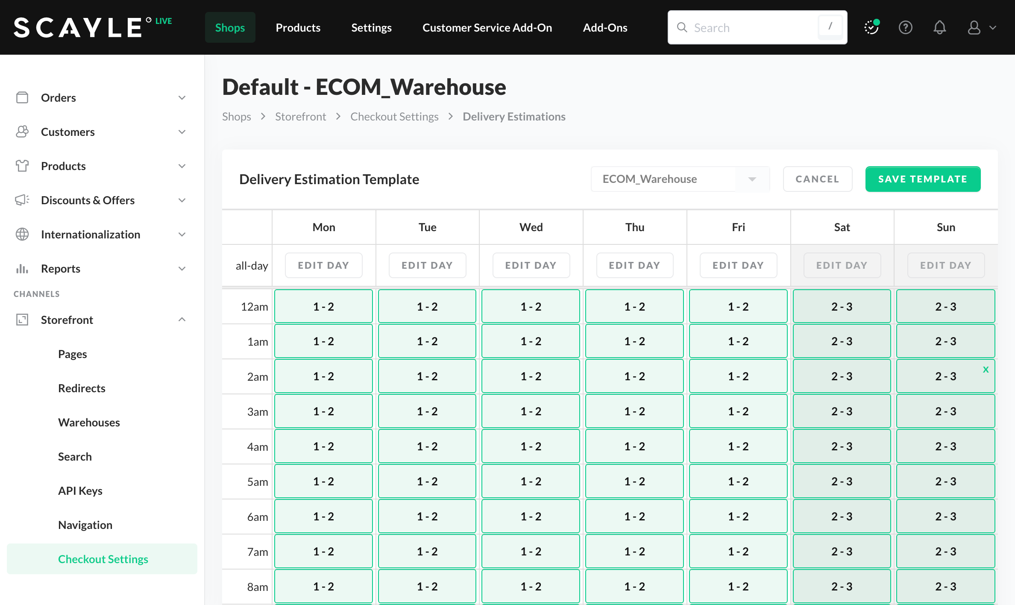Image resolution: width=1015 pixels, height=605 pixels.
Task: Click the Internationalization globe icon
Action: 22,235
